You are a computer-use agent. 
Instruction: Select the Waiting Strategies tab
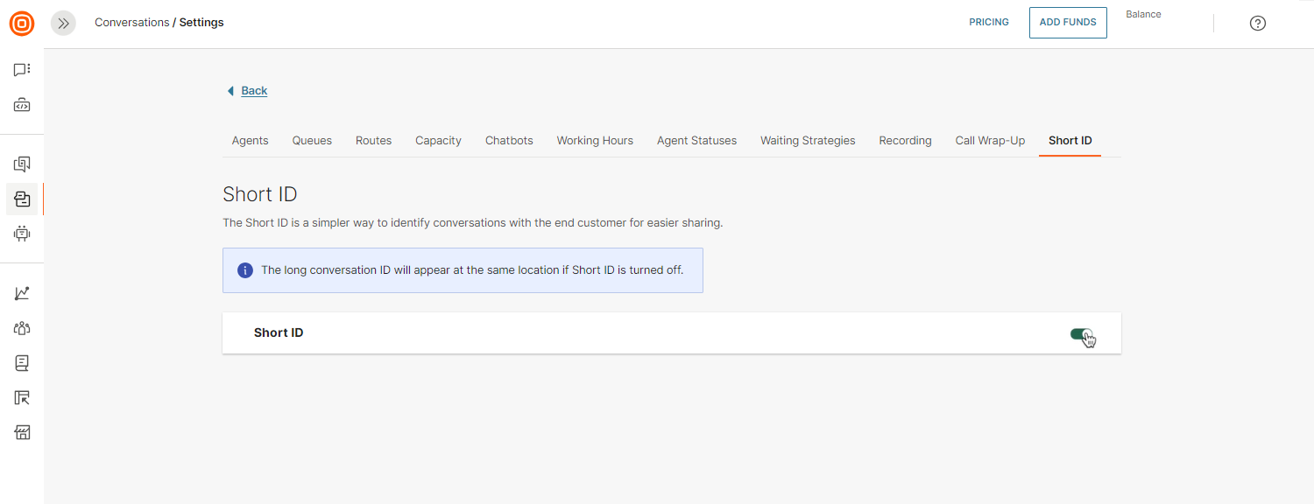click(x=808, y=140)
